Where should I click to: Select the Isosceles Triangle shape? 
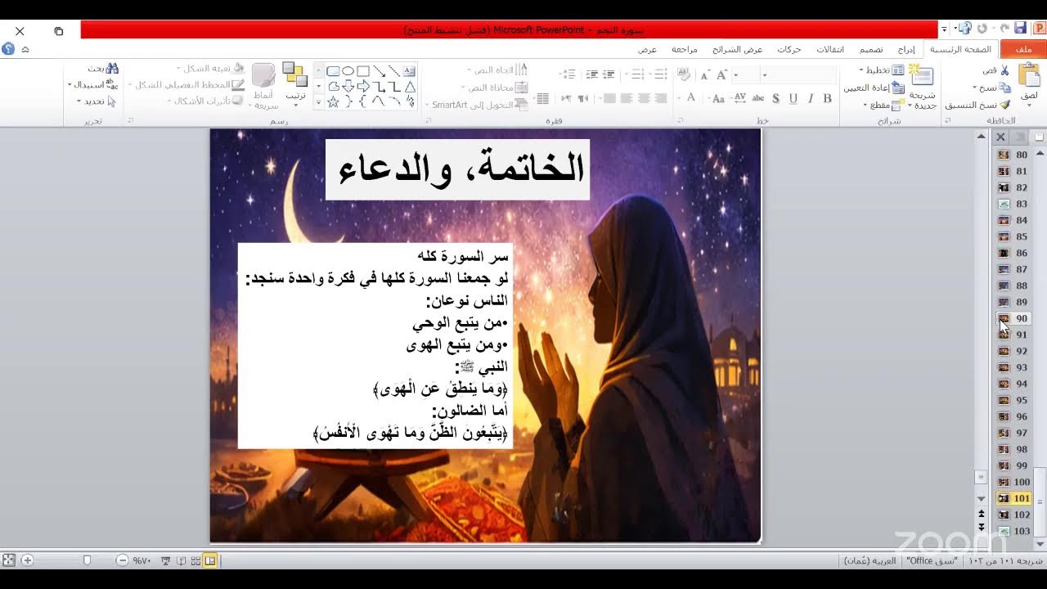(410, 87)
